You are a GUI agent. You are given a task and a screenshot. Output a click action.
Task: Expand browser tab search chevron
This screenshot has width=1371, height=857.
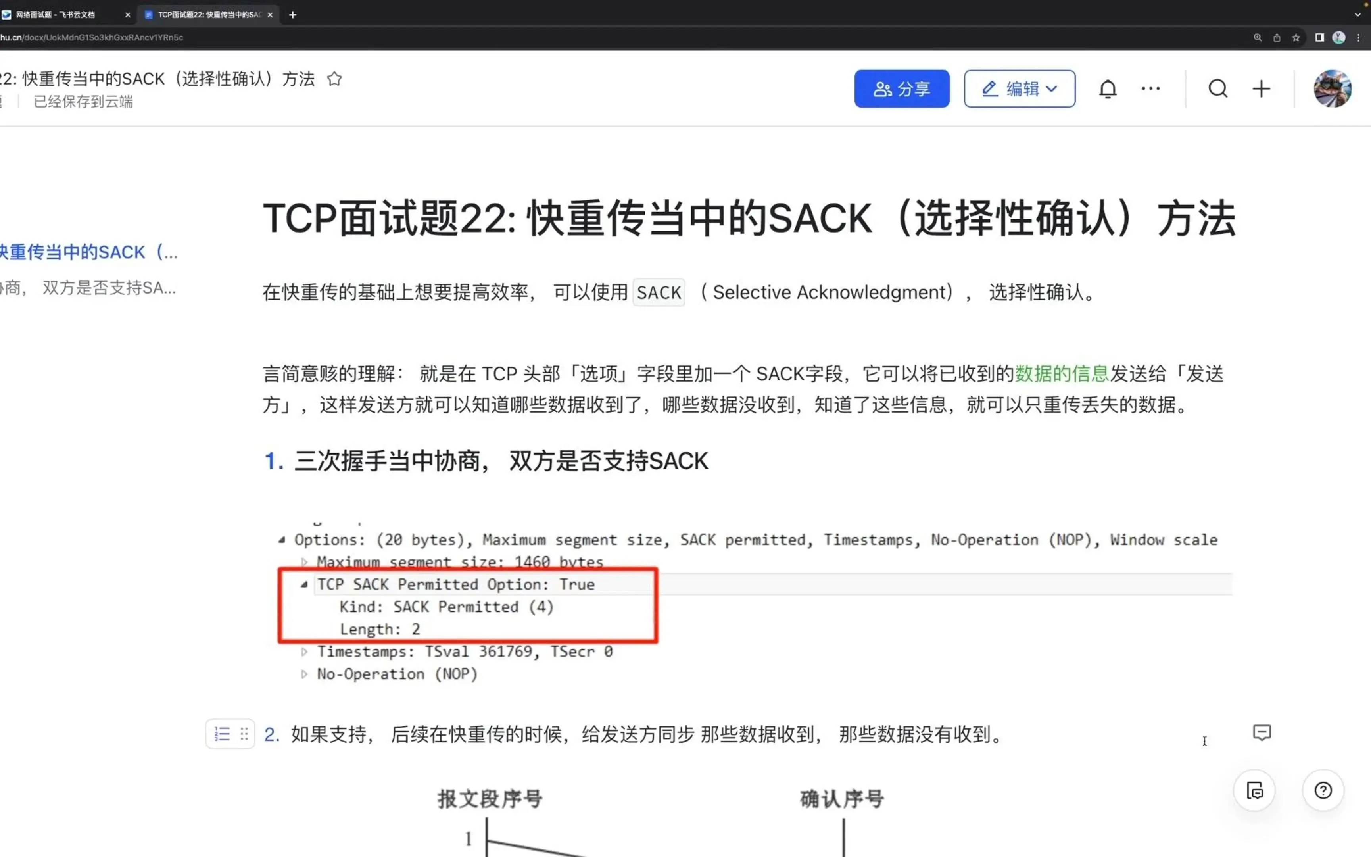point(1358,15)
